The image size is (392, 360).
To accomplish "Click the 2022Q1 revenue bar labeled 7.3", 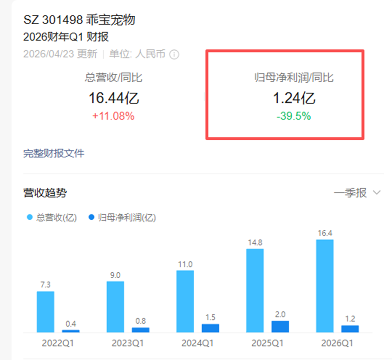I will click(x=46, y=312).
